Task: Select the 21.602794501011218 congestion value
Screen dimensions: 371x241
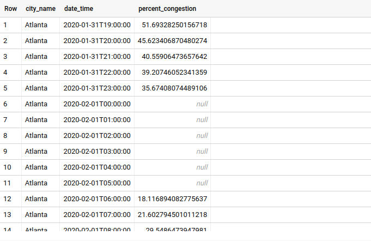Action: tap(172, 215)
